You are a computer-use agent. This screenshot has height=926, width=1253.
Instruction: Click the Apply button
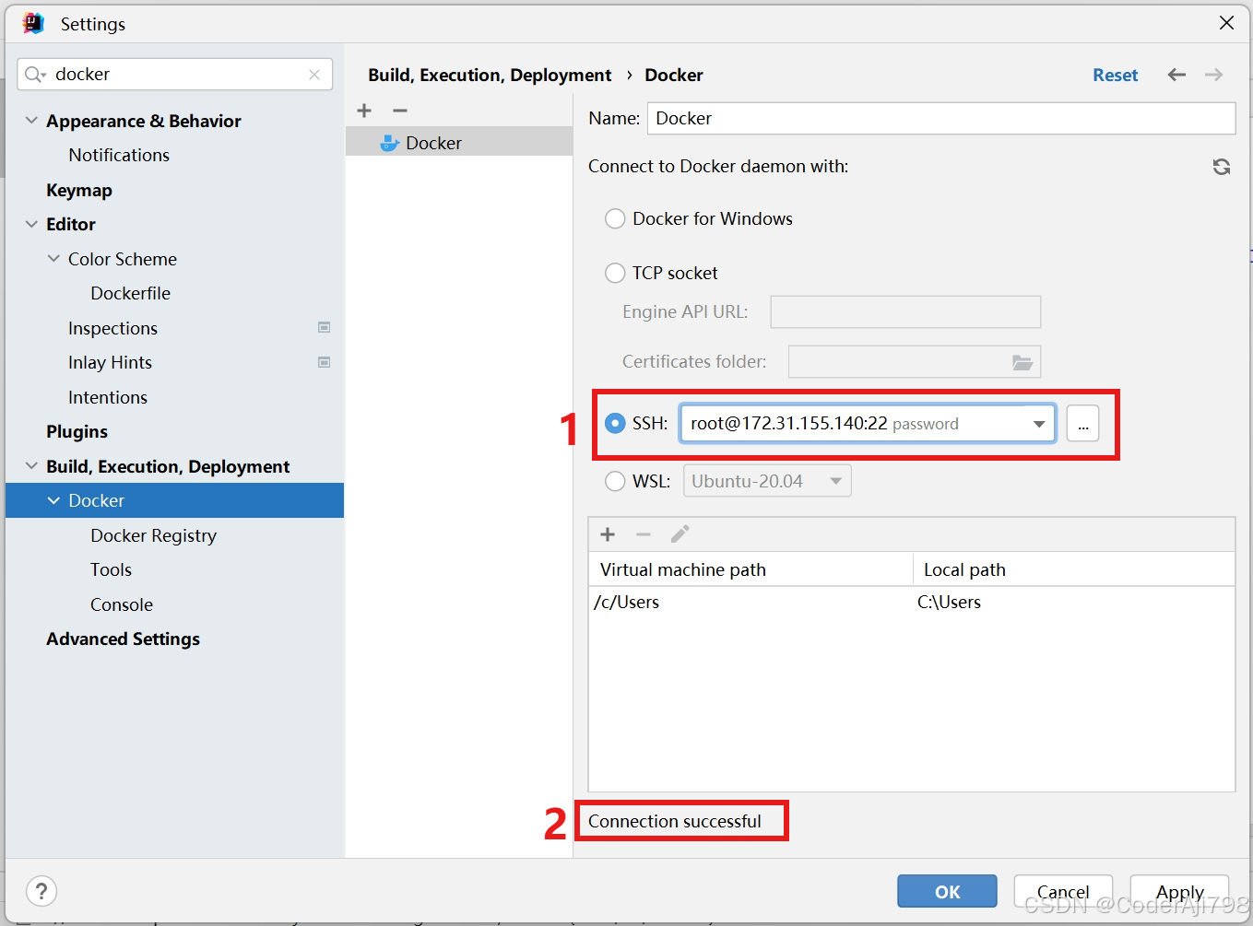coord(1179,891)
